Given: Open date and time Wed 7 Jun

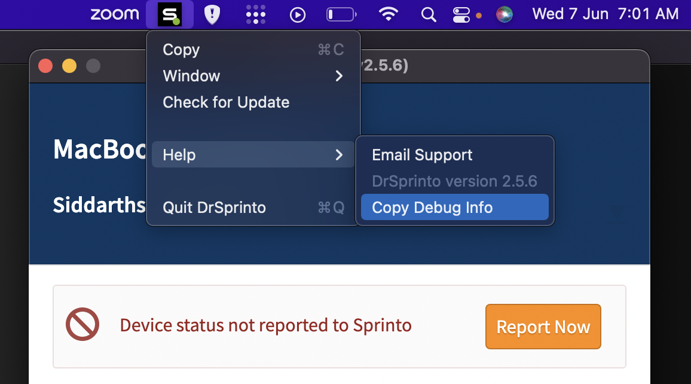Looking at the screenshot, I should pos(606,14).
